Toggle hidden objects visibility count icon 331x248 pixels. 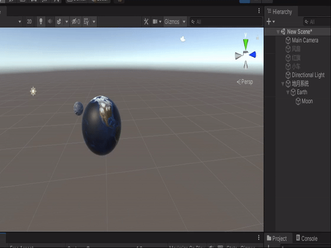(76, 22)
